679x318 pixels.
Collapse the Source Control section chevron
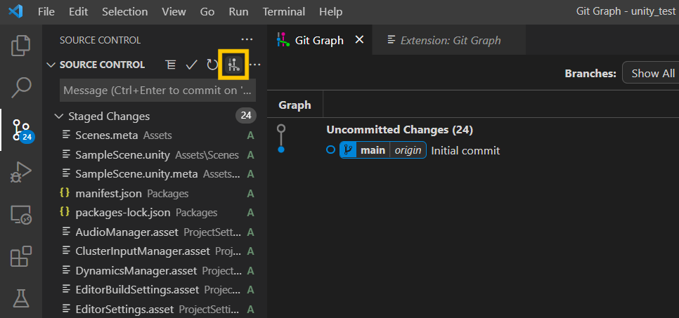(x=51, y=65)
